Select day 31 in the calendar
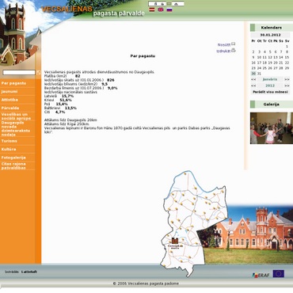The height and width of the screenshot is (293, 293). [259, 74]
